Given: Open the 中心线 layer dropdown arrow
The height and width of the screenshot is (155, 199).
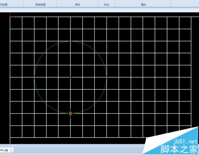Looking at the screenshot, I should click(11, 150).
